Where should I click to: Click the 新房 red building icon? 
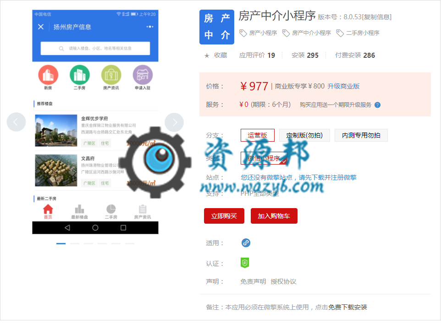[48, 75]
